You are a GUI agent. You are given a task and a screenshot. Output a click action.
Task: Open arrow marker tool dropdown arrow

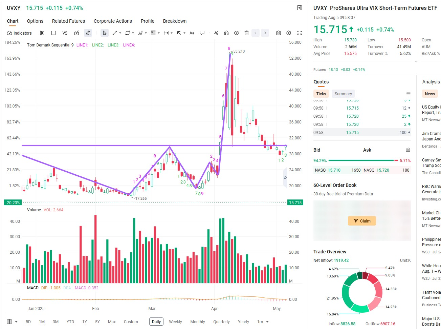click(x=184, y=33)
